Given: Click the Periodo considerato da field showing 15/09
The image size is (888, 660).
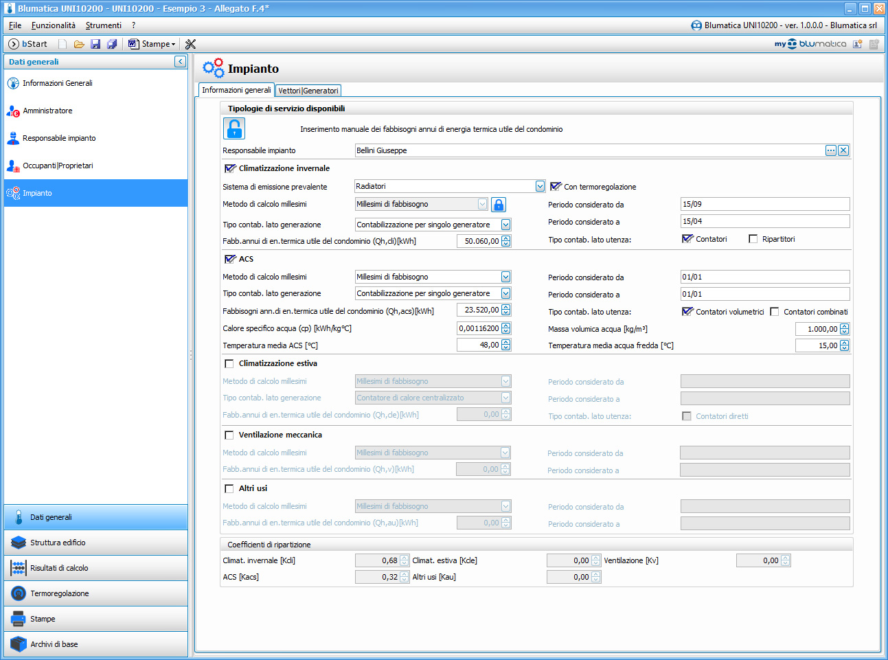Looking at the screenshot, I should pos(765,204).
